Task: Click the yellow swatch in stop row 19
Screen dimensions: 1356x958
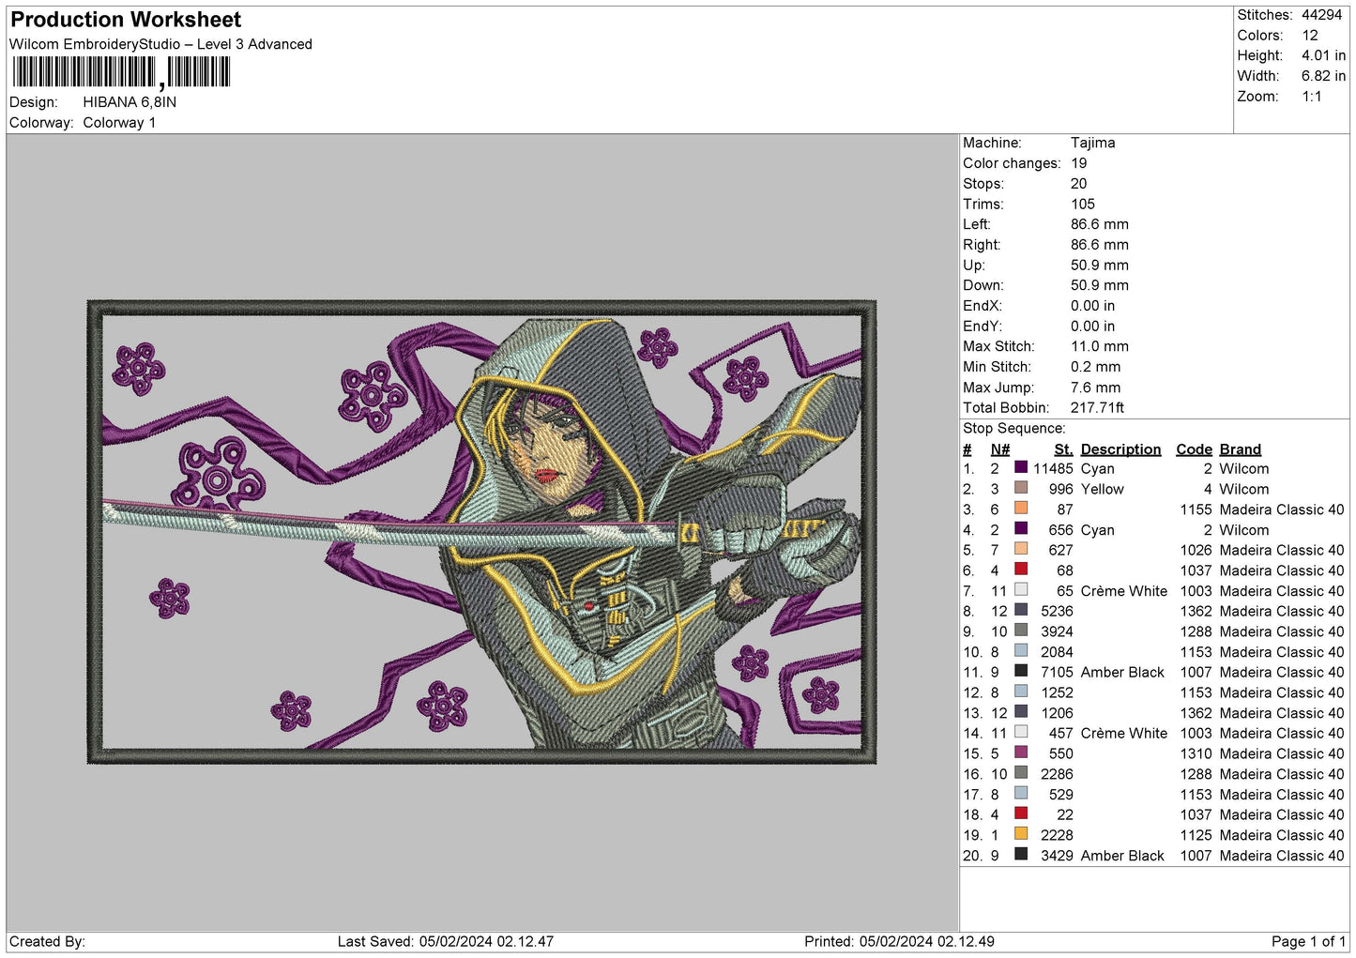Action: (x=1021, y=834)
